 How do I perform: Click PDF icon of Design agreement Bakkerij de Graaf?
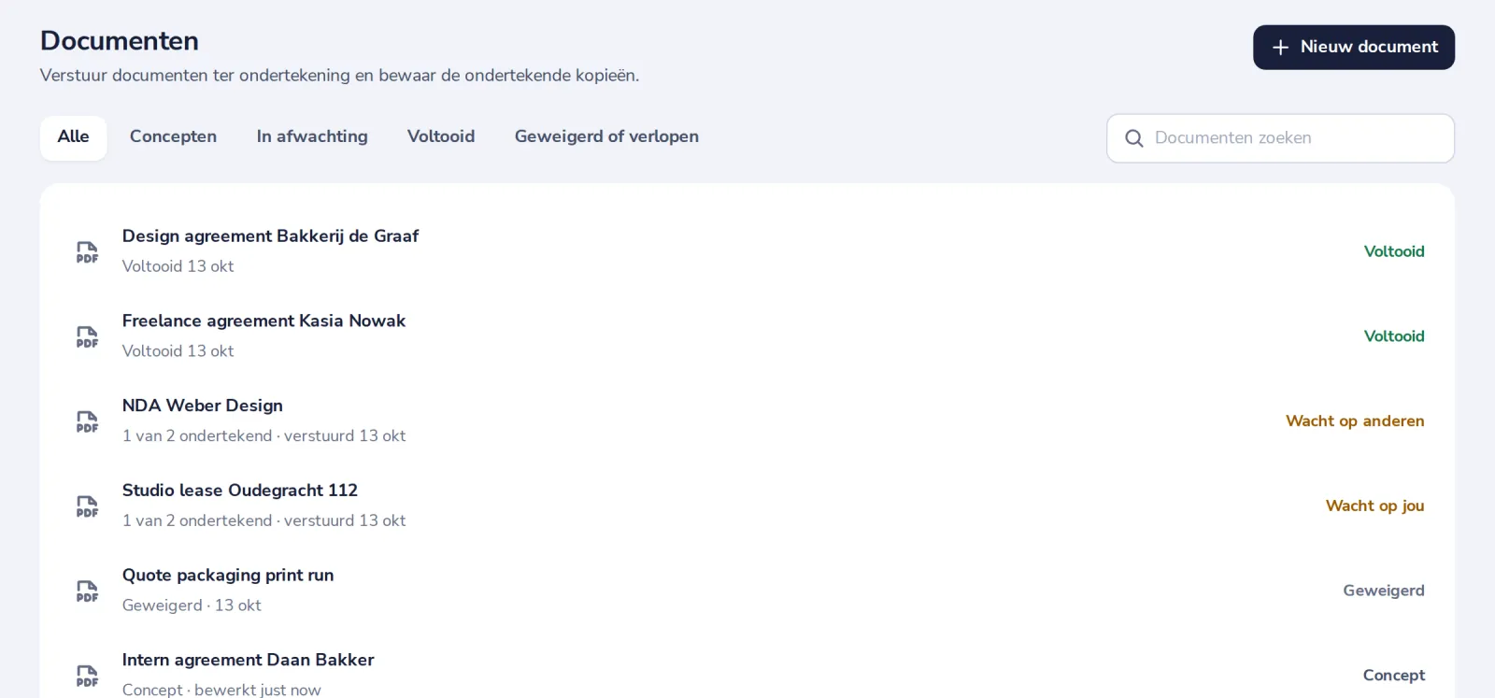click(87, 252)
